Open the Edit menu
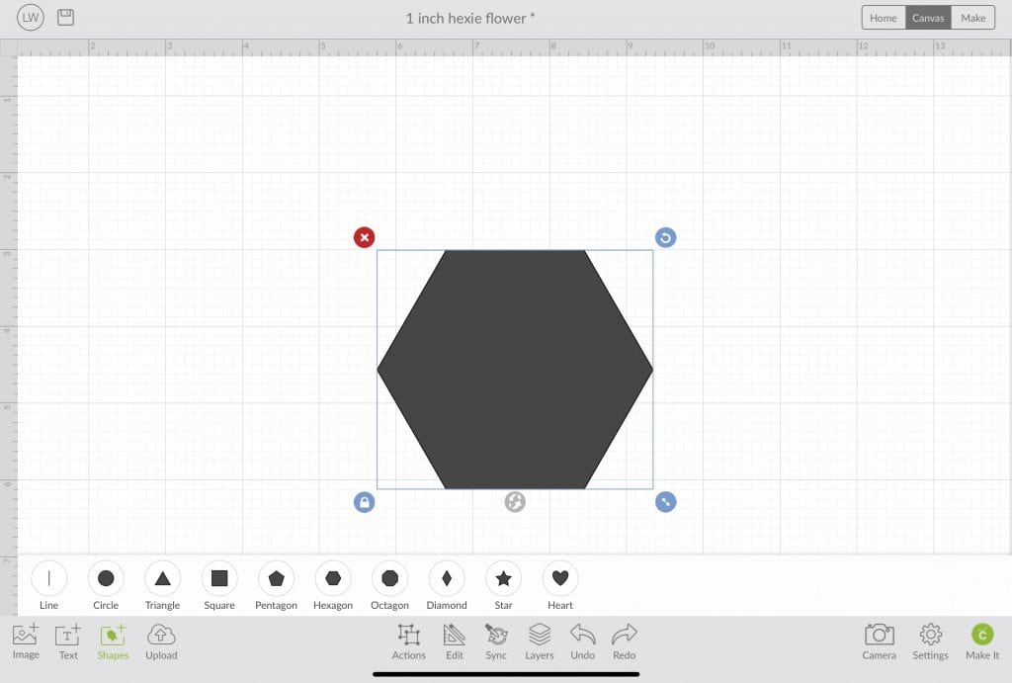The width and height of the screenshot is (1012, 683). point(455,641)
